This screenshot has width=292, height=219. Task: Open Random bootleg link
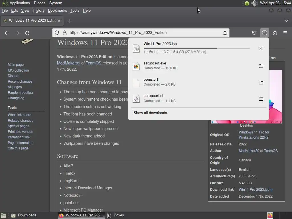20,93
